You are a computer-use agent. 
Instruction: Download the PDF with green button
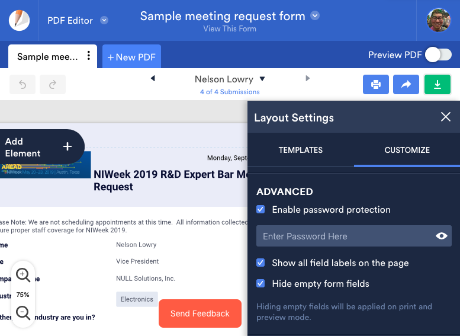tap(438, 85)
